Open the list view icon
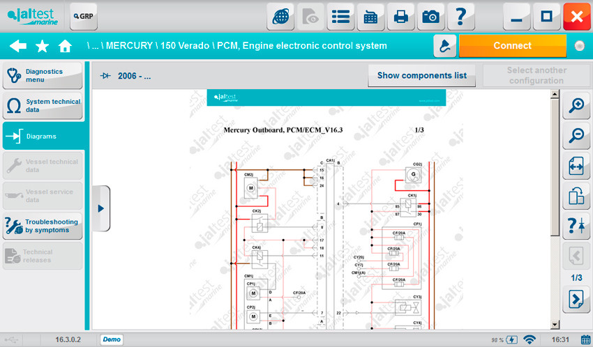This screenshot has height=347, width=593. point(340,17)
